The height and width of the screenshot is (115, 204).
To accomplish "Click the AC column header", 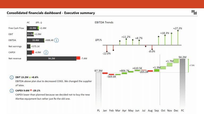I will pos(28,22).
